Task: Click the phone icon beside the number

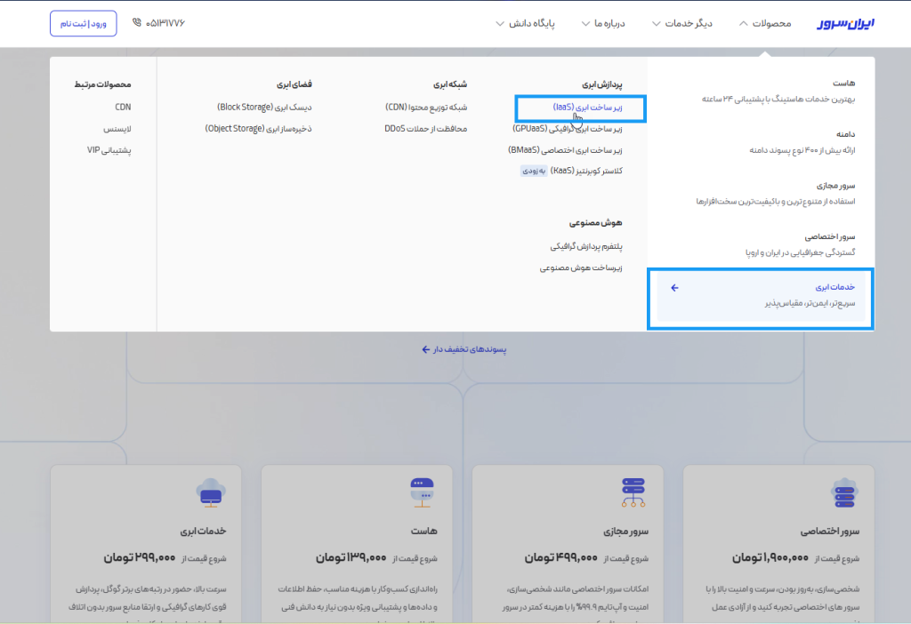Action: 136,22
